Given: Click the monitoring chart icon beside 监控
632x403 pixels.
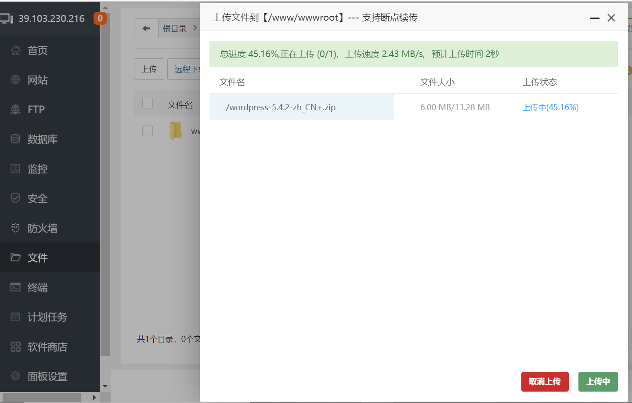Looking at the screenshot, I should [15, 169].
